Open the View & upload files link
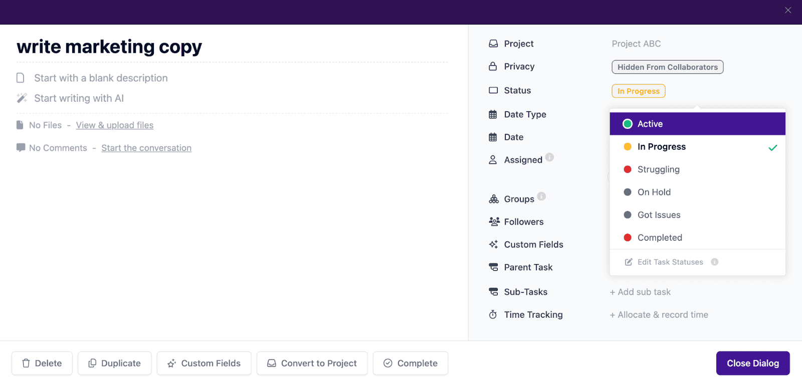Viewport: 802px width, 382px height. point(115,125)
